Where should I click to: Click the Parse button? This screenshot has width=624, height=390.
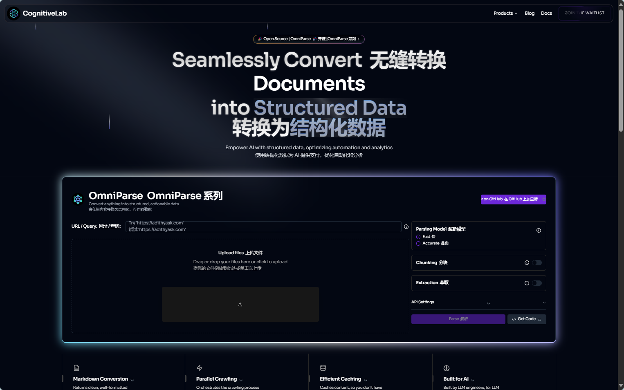(x=458, y=319)
